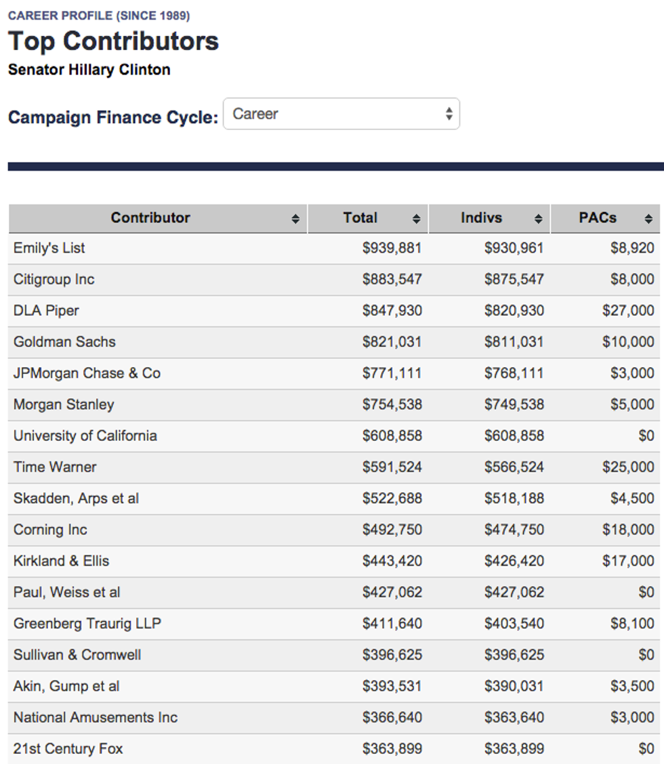The height and width of the screenshot is (764, 664).
Task: Click the dropdown stepper arrows beside Career
Action: [x=449, y=114]
